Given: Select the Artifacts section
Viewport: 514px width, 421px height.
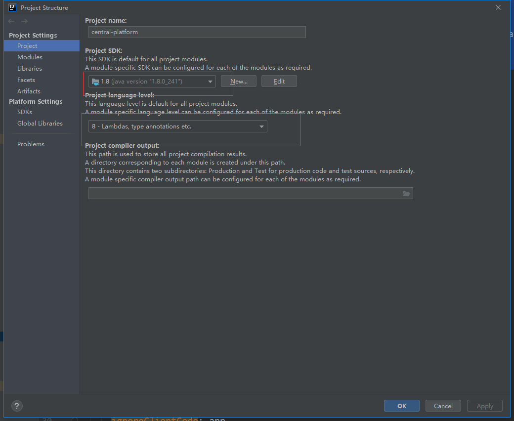Looking at the screenshot, I should coord(28,91).
